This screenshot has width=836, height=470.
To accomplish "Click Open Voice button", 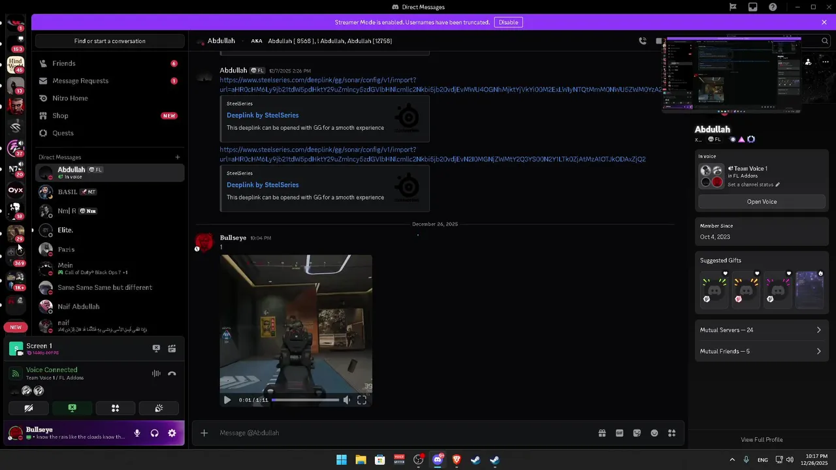I will pos(762,202).
